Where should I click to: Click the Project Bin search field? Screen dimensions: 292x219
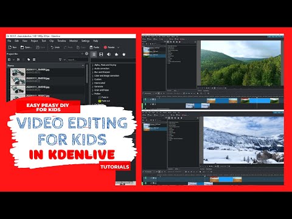78,60
